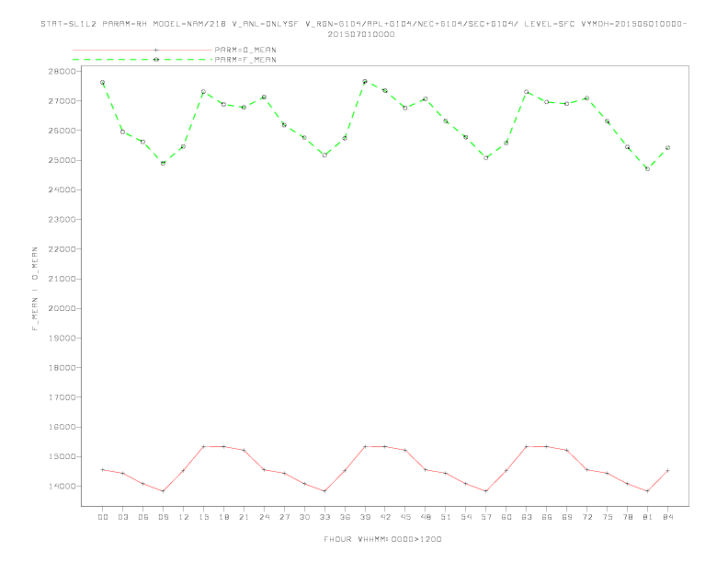Image resolution: width=728 pixels, height=563 pixels.
Task: Select the red O_MEAN data point at hour 15
Action: pos(203,446)
